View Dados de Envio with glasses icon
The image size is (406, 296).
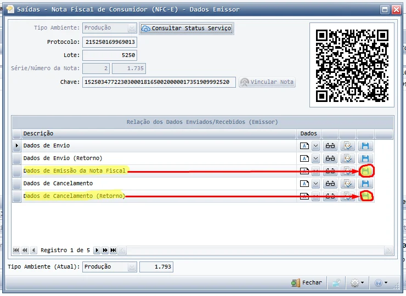[330, 146]
